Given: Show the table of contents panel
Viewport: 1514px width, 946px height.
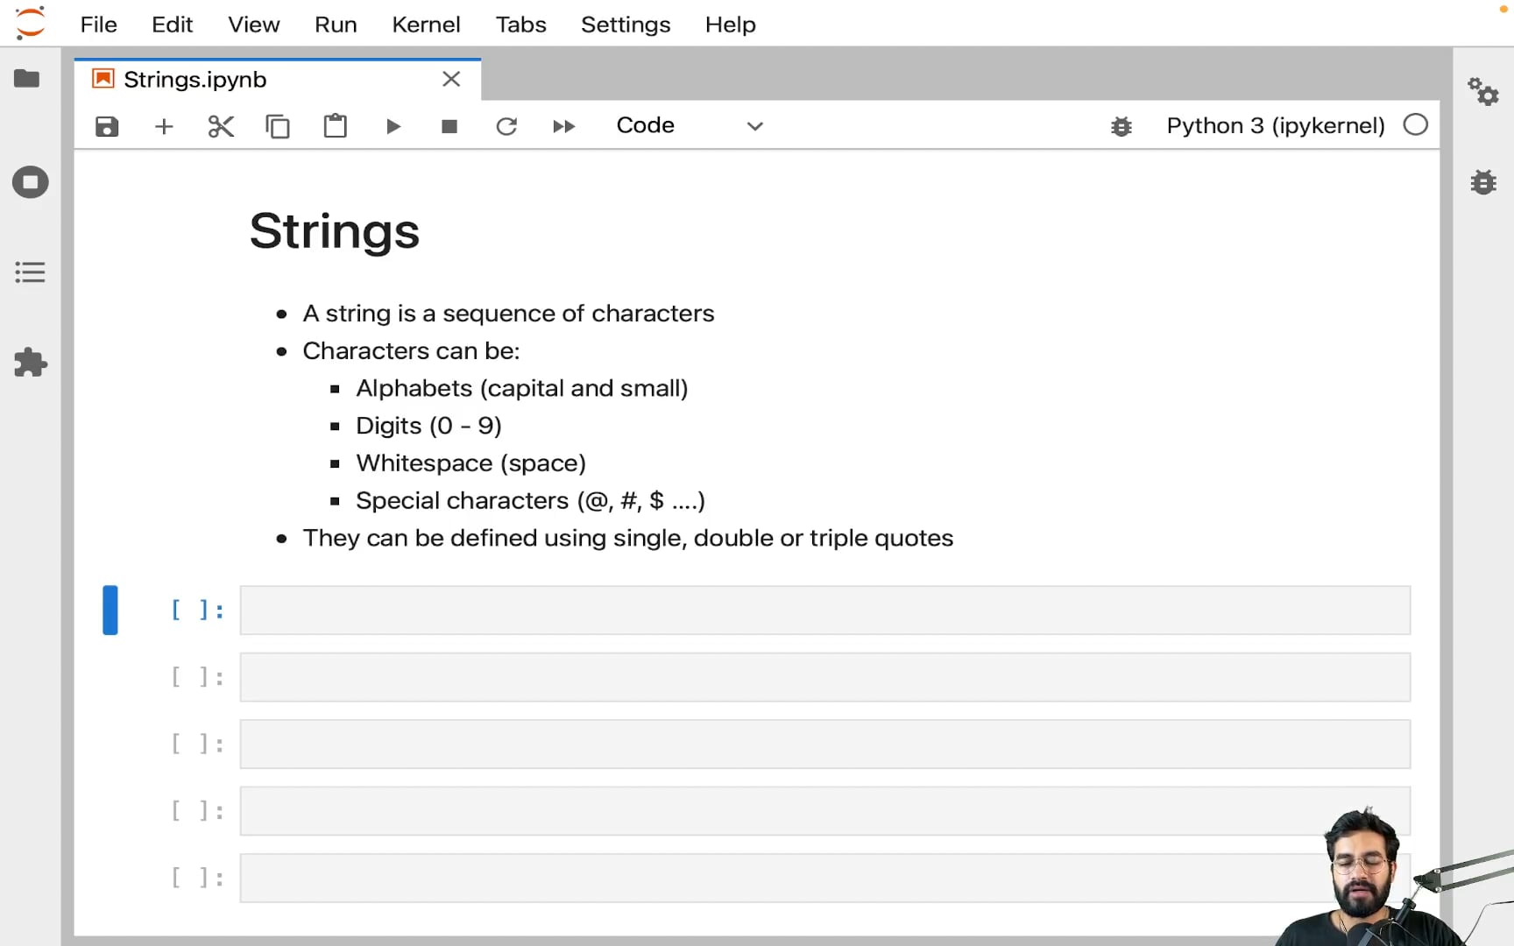Looking at the screenshot, I should click(30, 272).
